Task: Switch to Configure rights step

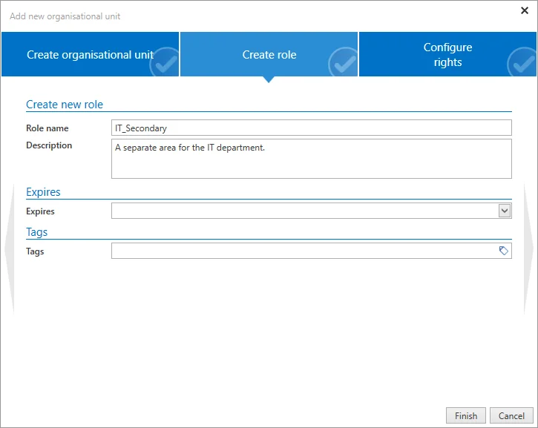Action: click(x=447, y=54)
